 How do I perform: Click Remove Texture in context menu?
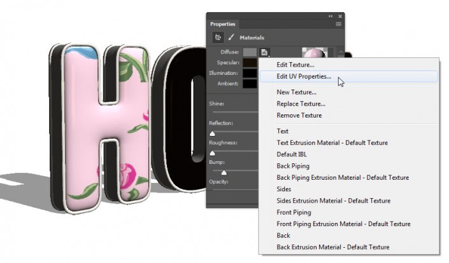[x=299, y=116]
